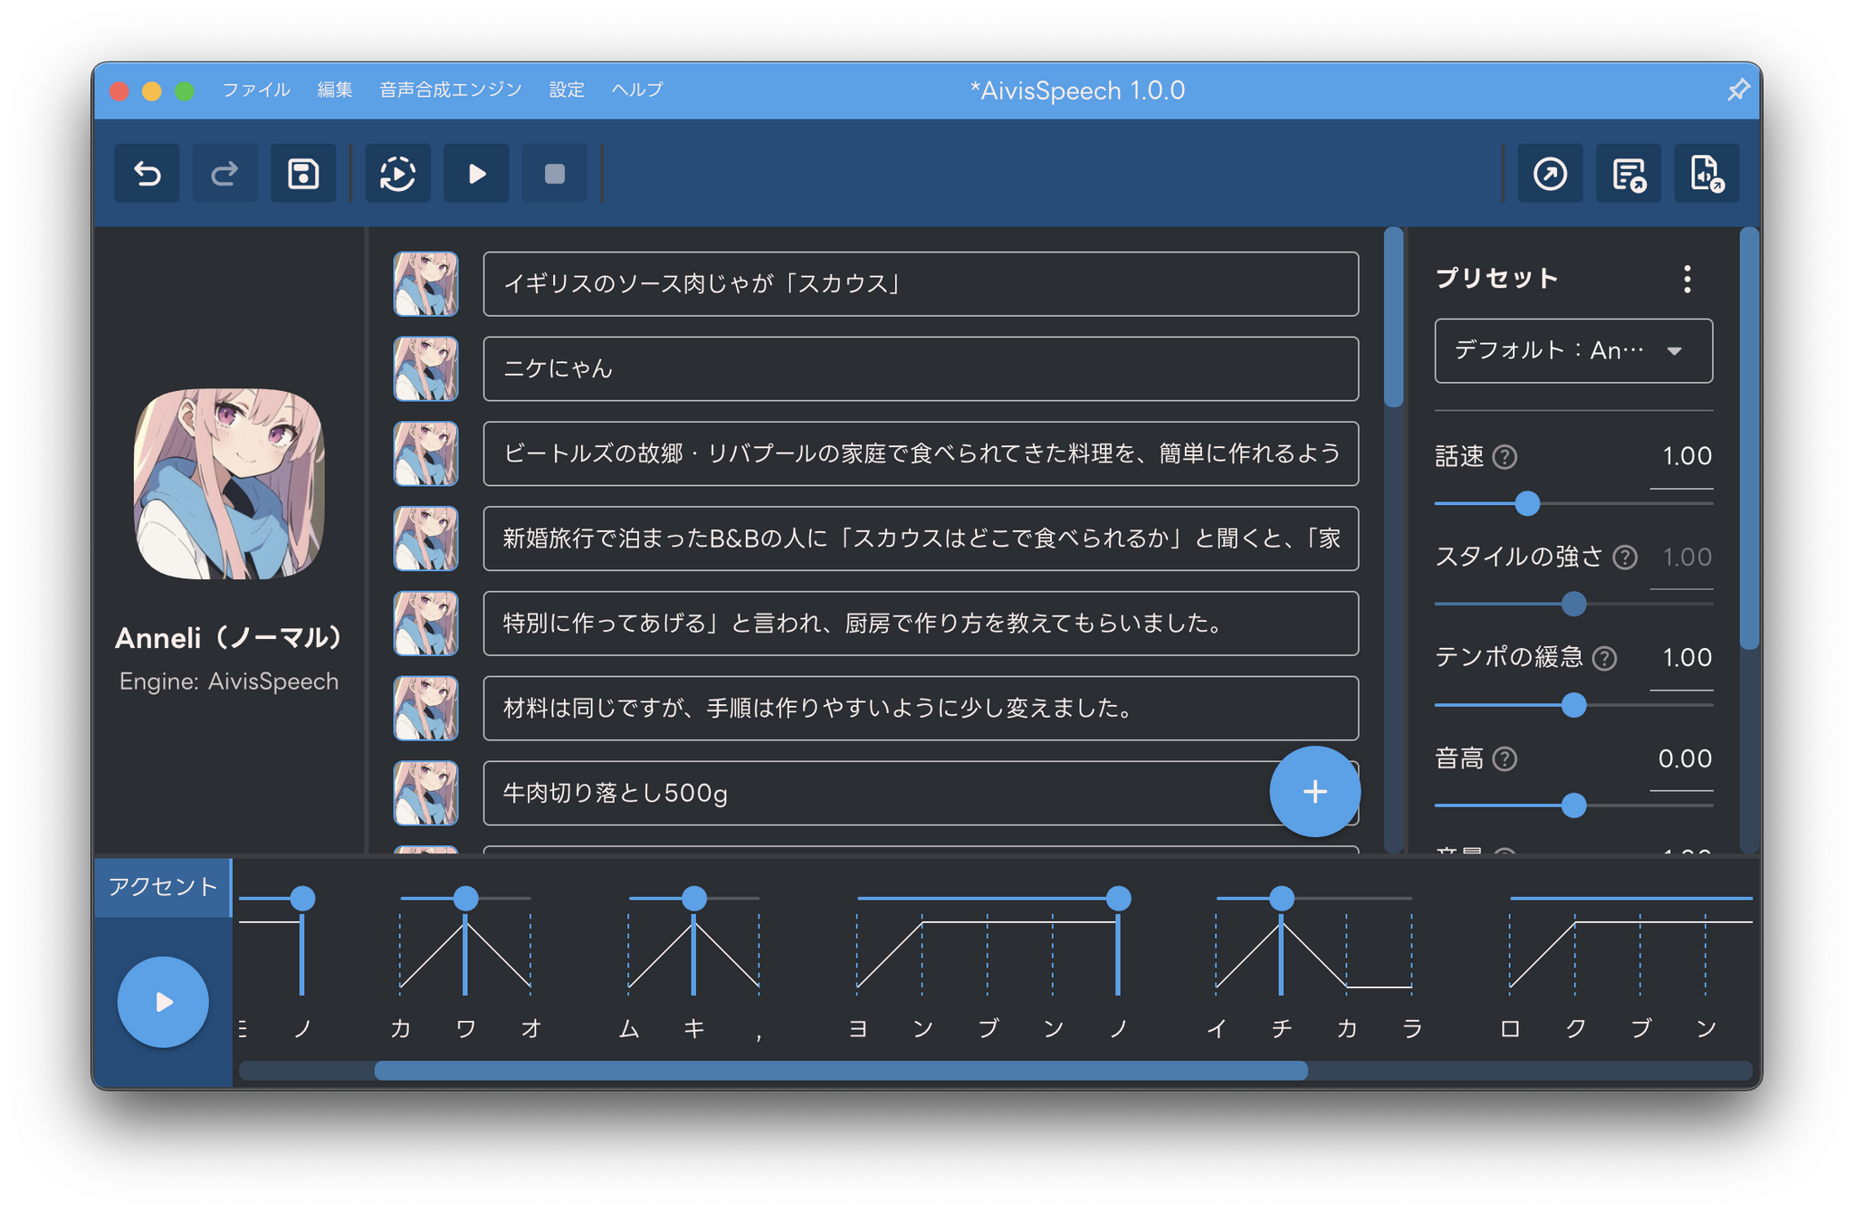Open the preset three-dot options menu

1687,279
